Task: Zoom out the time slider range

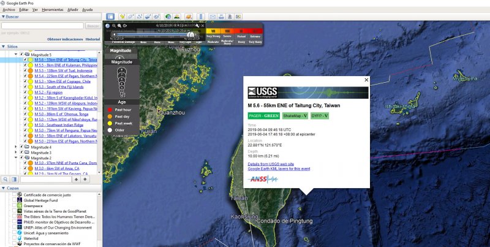Action: tap(114, 26)
